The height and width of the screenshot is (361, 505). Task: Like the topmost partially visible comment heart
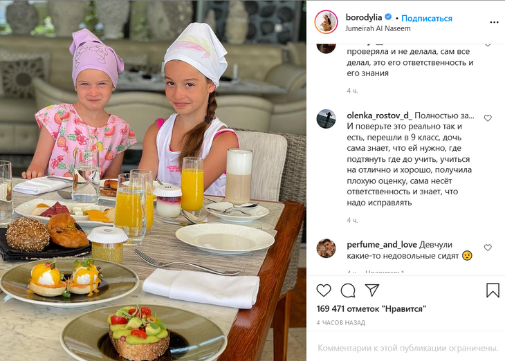pos(488,44)
